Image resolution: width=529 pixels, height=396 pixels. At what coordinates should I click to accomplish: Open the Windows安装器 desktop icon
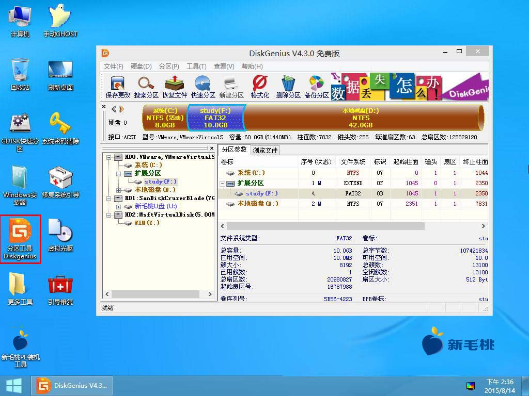(x=20, y=185)
